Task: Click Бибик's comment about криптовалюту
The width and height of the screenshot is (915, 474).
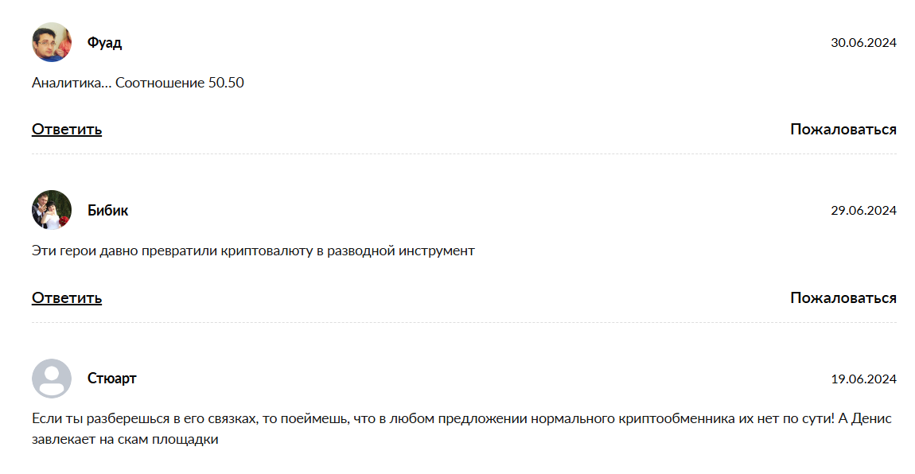Action: (x=253, y=251)
